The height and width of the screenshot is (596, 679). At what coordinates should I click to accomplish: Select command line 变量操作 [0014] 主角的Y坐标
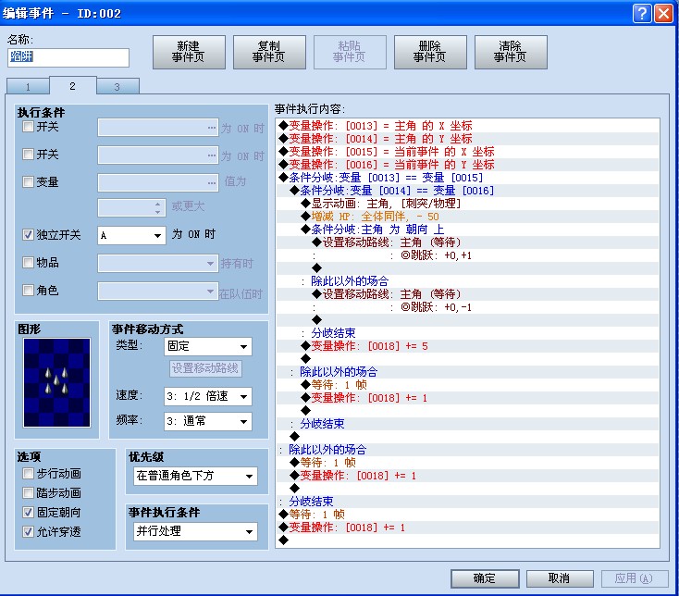click(x=467, y=139)
